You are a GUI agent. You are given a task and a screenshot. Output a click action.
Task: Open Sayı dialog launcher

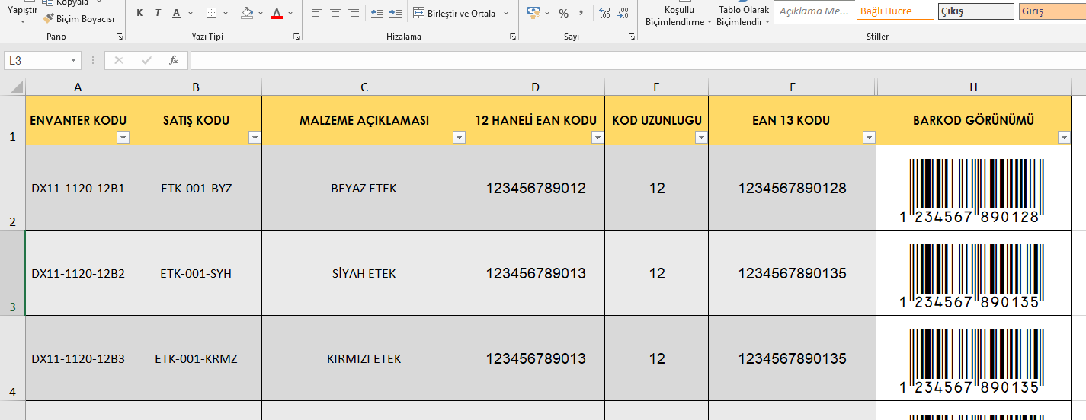(x=633, y=37)
